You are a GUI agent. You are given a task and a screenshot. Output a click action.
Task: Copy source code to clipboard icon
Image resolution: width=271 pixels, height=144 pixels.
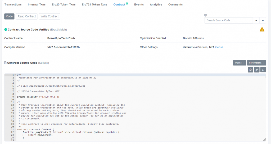tap(250, 70)
